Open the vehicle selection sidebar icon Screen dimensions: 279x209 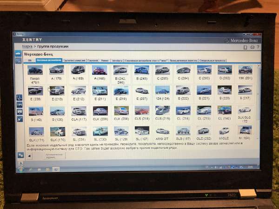18,53
